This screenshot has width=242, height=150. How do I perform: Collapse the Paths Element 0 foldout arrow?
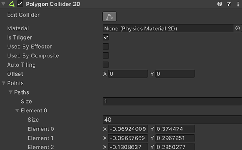pos(17,110)
